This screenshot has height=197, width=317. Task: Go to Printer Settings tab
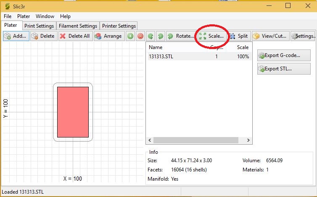tap(118, 26)
